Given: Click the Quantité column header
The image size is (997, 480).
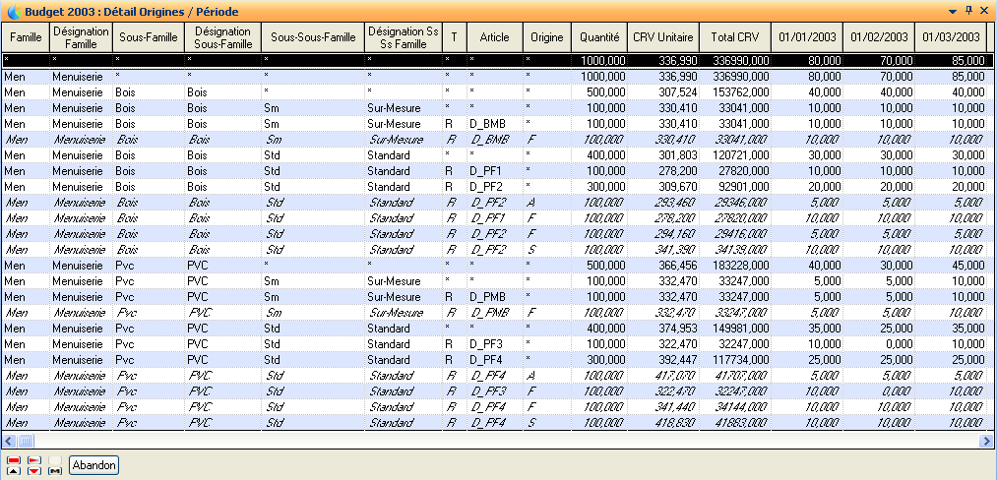Looking at the screenshot, I should tap(598, 37).
